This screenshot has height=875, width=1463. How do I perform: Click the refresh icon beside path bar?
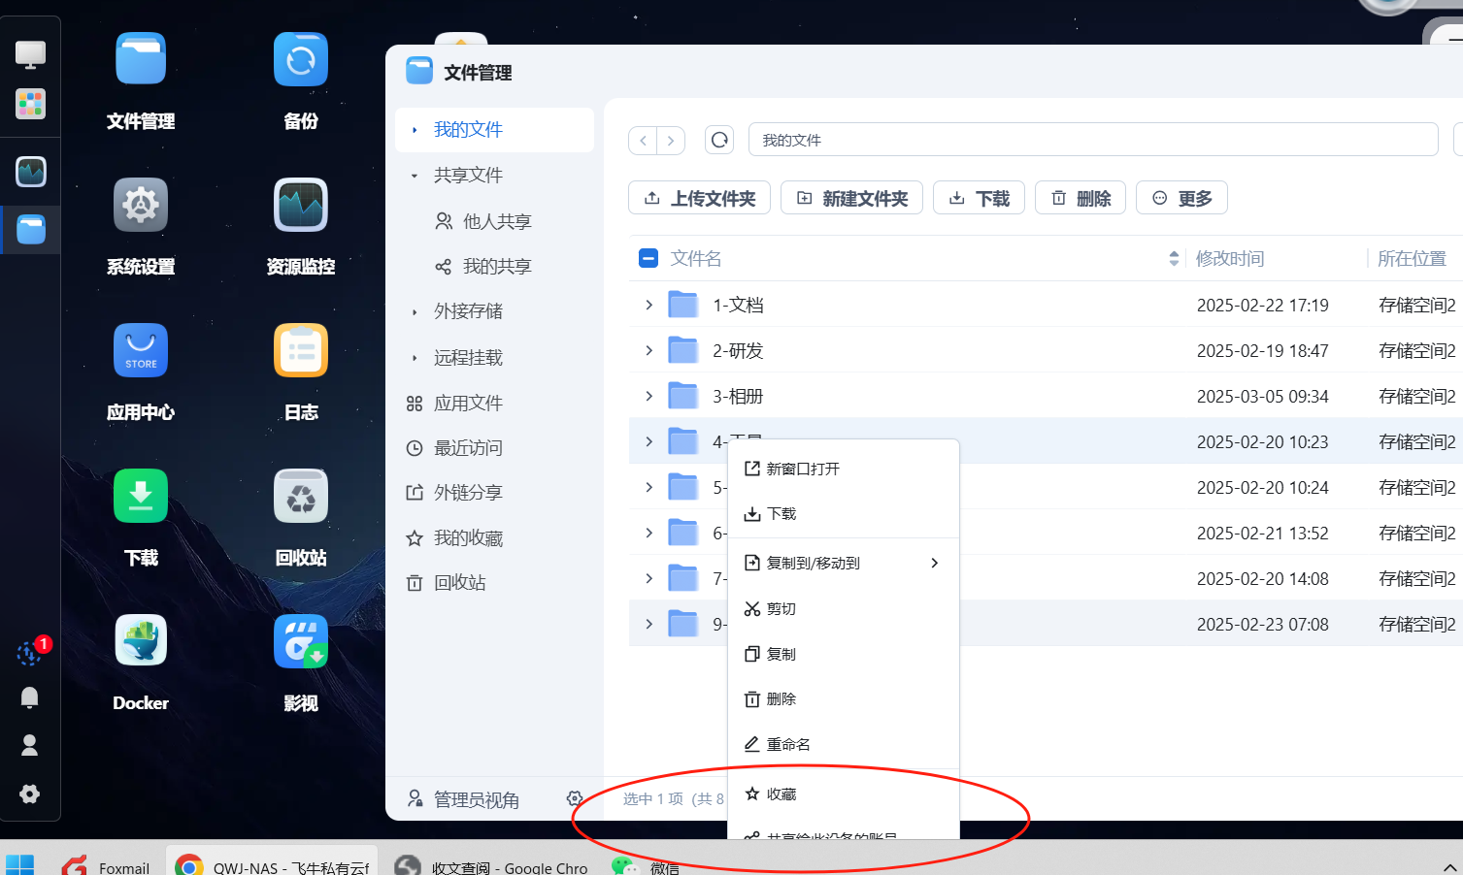pos(719,140)
